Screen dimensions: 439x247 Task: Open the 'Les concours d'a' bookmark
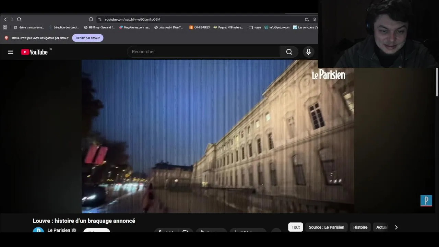pyautogui.click(x=306, y=27)
